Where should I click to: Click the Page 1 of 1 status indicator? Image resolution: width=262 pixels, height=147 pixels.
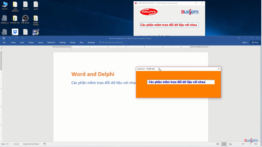tap(5, 144)
